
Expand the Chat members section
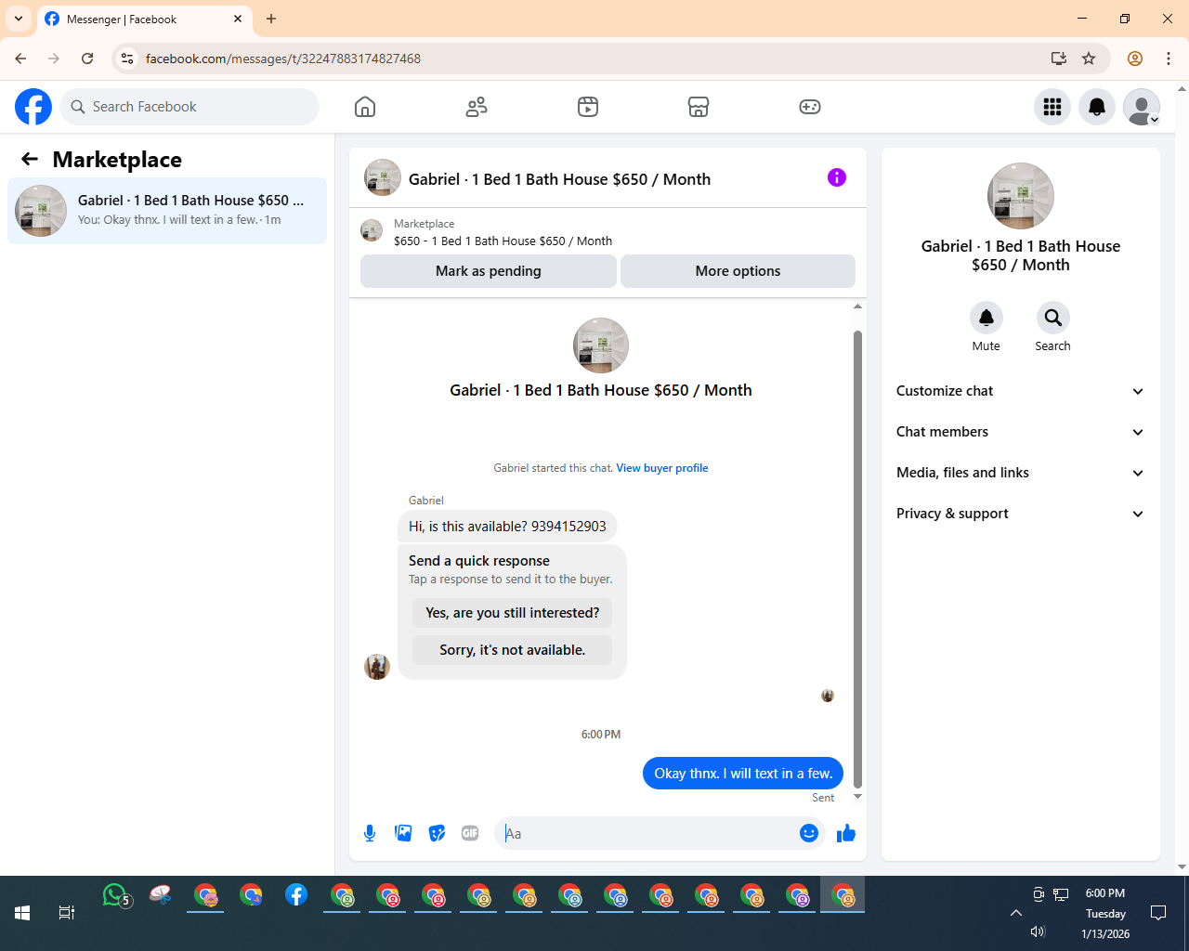[x=1020, y=432]
